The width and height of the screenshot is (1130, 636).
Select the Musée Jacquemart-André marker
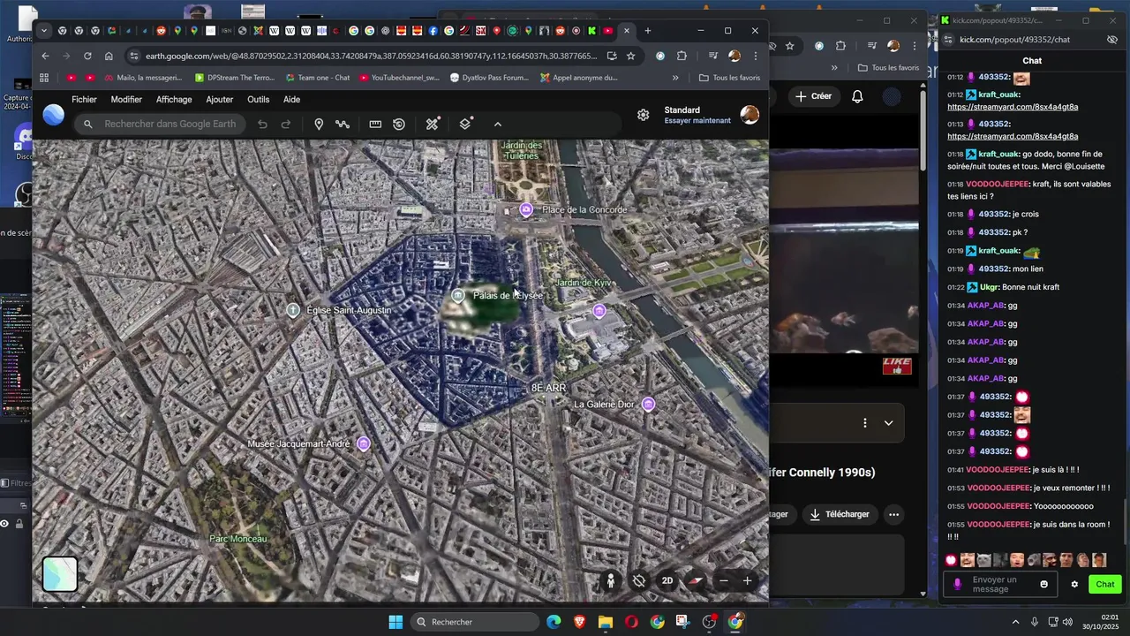pyautogui.click(x=364, y=444)
